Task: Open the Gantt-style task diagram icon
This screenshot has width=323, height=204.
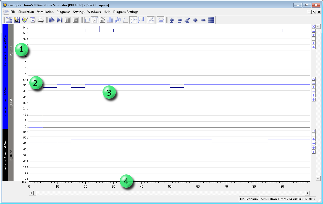Action: point(94,20)
